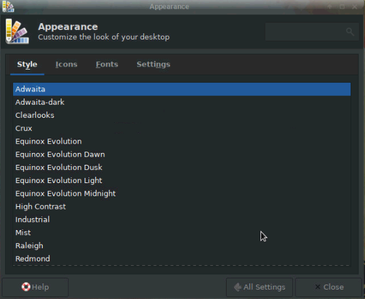
Task: Select the plain Equinox Evolution theme
Action: 182,142
